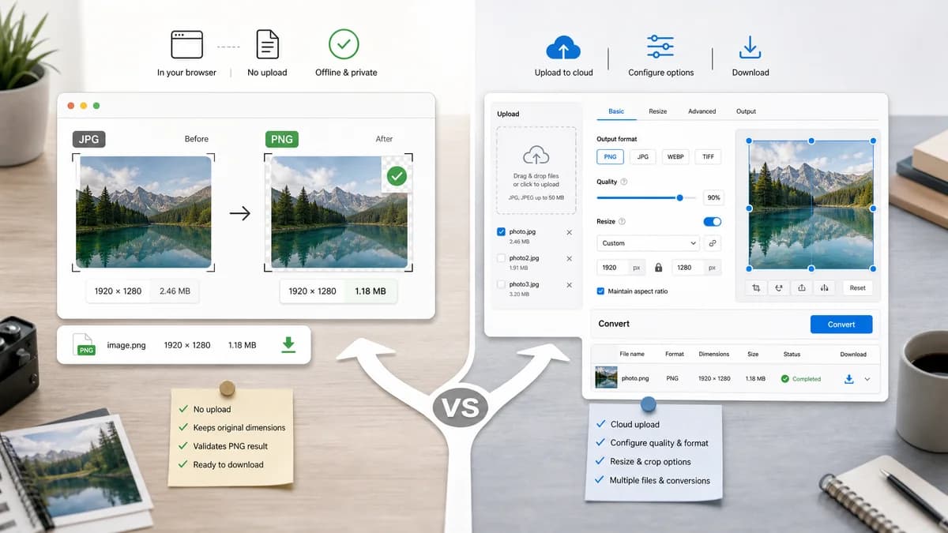Click "Keeps original dimensions" on the yellow note
948x533 pixels.
tap(239, 428)
